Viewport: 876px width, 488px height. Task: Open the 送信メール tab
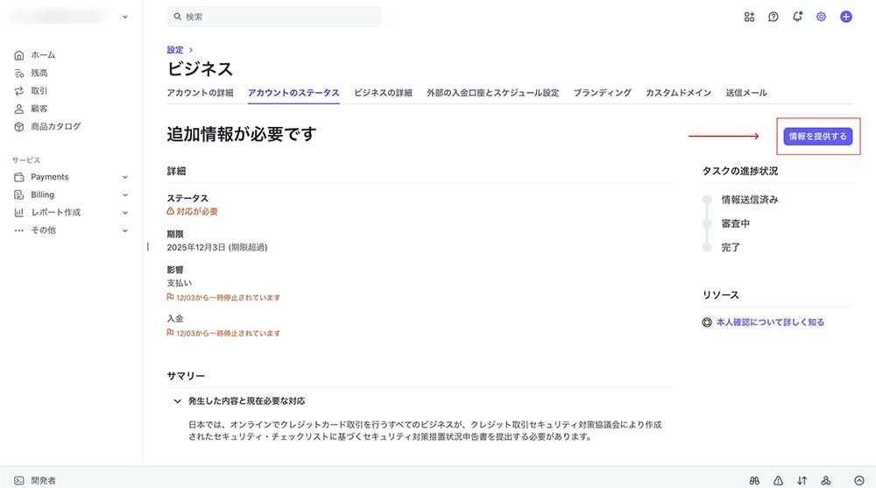click(746, 93)
